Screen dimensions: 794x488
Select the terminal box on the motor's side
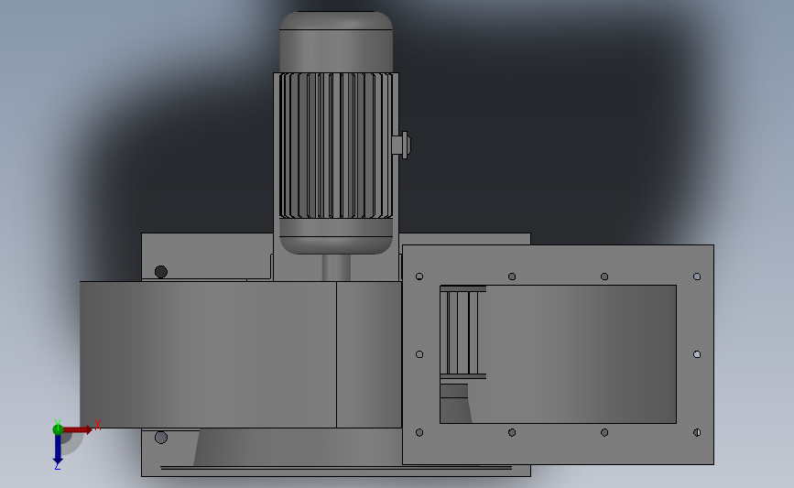(401, 146)
